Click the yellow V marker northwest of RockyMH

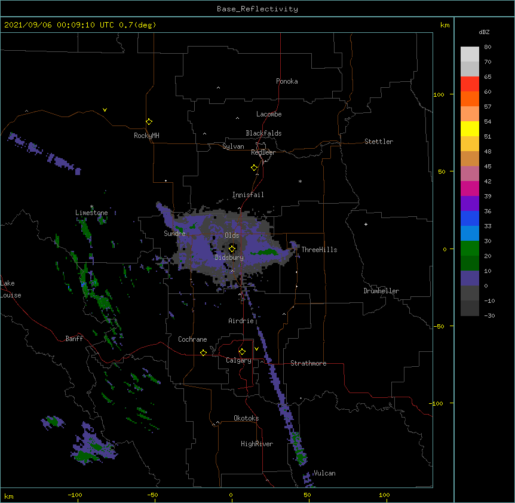105,110
